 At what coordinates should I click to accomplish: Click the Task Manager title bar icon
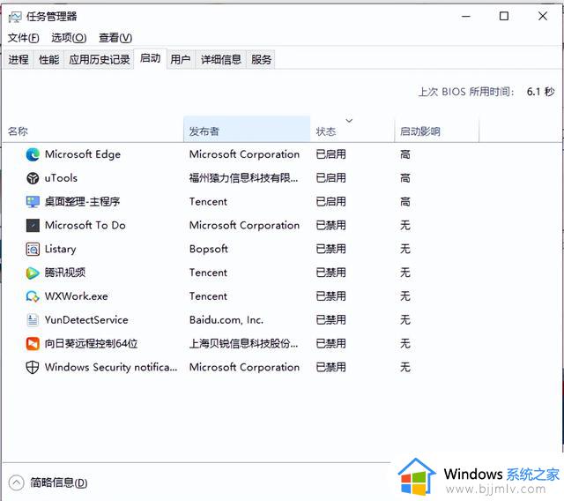(x=15, y=17)
